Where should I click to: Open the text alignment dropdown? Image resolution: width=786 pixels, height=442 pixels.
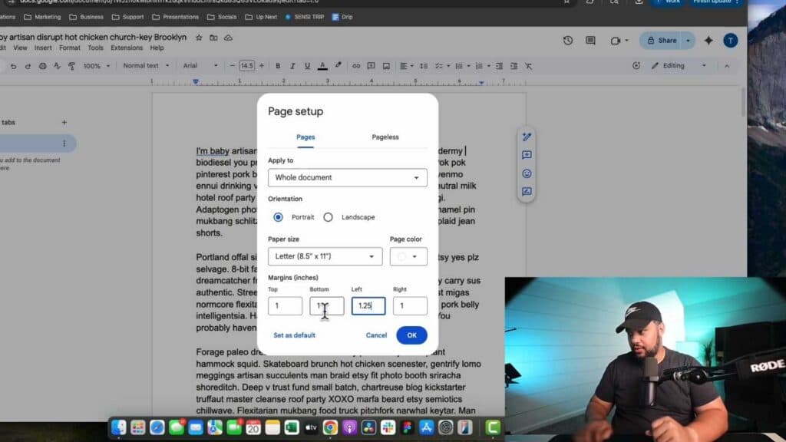click(x=407, y=66)
